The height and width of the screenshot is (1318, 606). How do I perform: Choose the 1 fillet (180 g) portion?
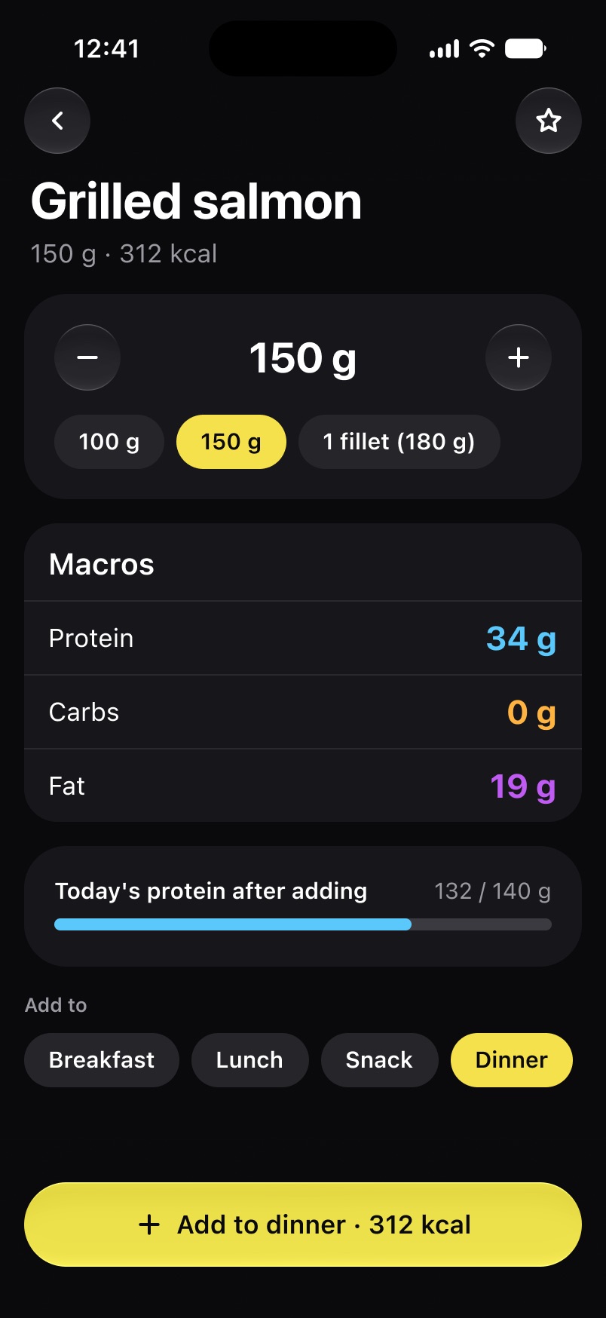pyautogui.click(x=399, y=442)
